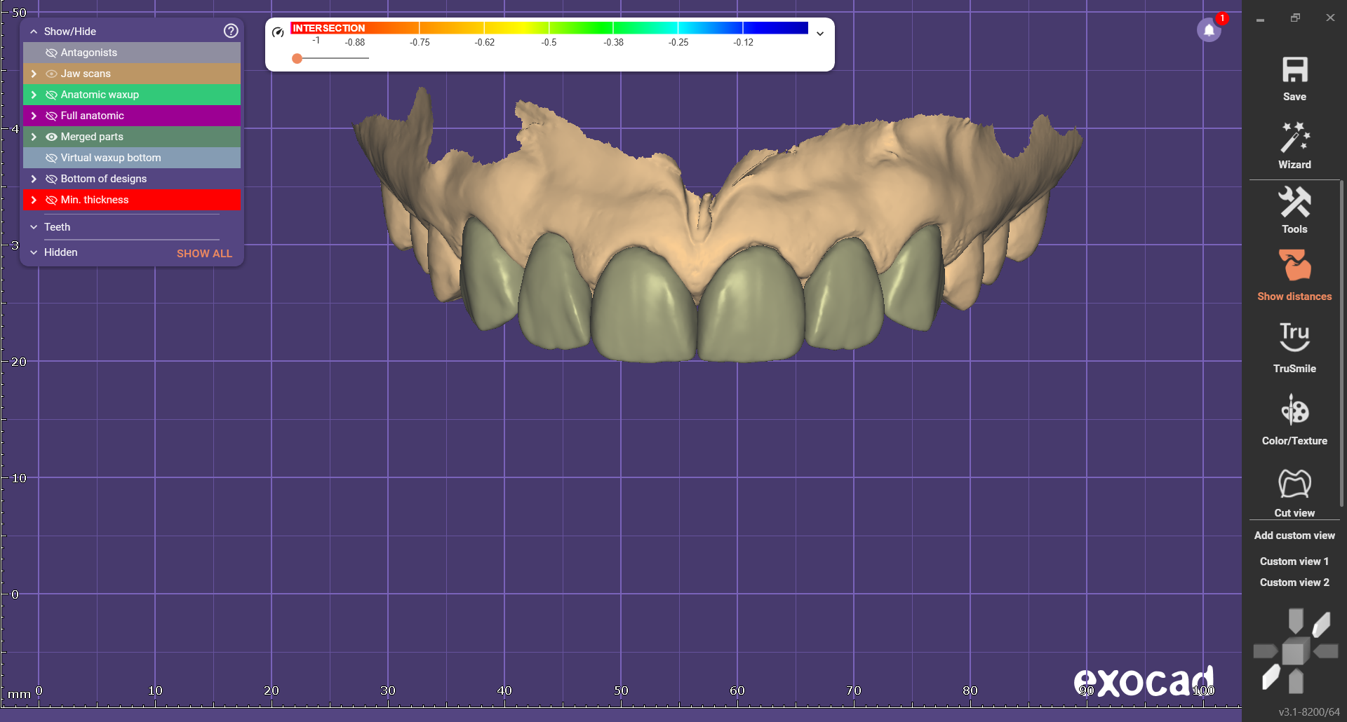Click the left central incisor tooth model

752,305
